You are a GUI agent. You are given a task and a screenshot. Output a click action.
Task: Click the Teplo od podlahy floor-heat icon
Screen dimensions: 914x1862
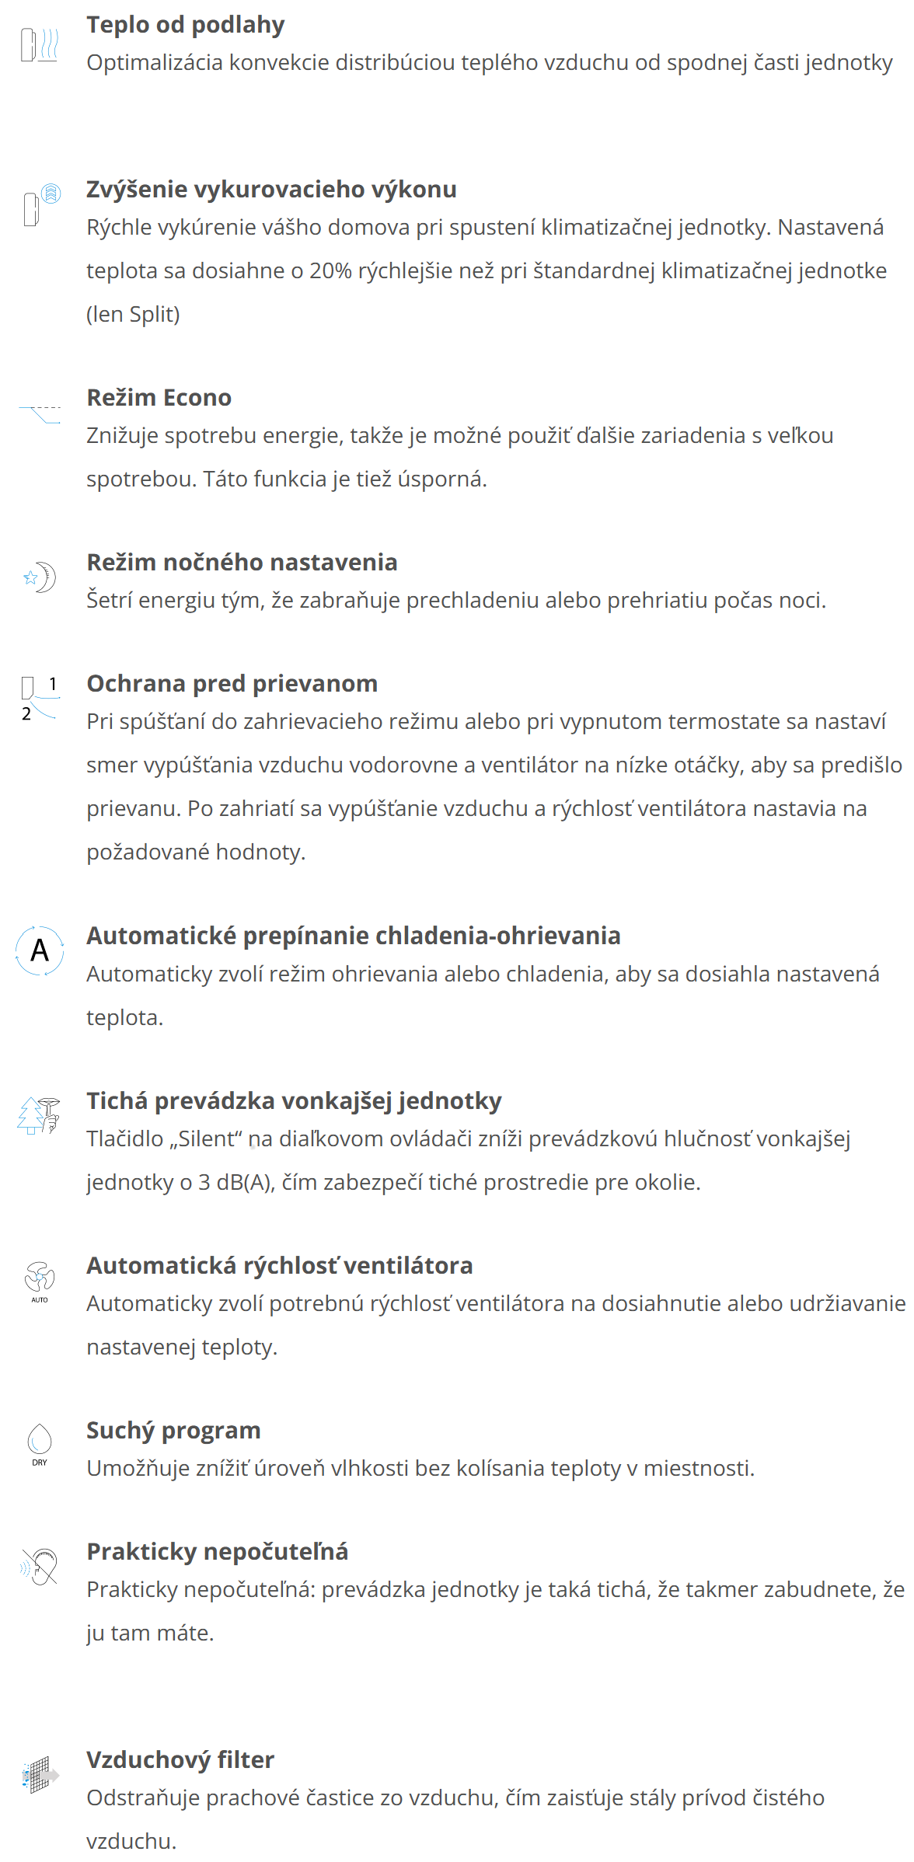click(x=40, y=45)
